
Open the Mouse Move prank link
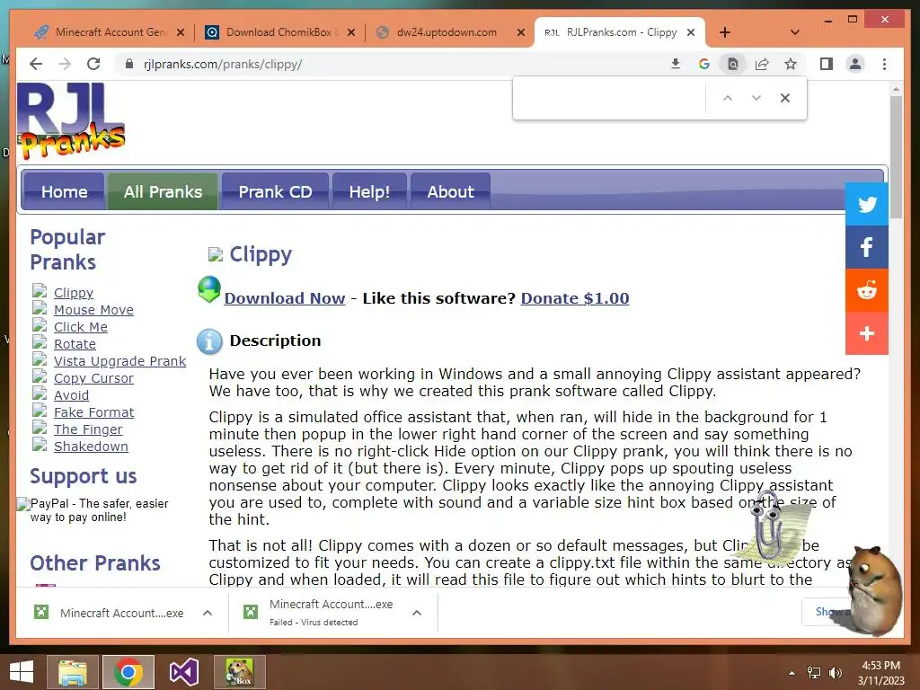(x=93, y=310)
